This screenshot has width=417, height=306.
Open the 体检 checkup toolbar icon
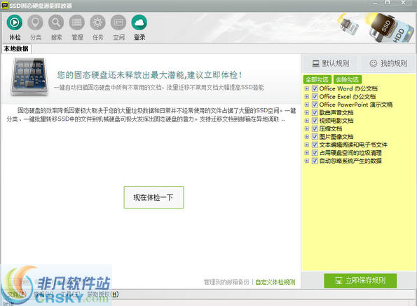tap(14, 23)
